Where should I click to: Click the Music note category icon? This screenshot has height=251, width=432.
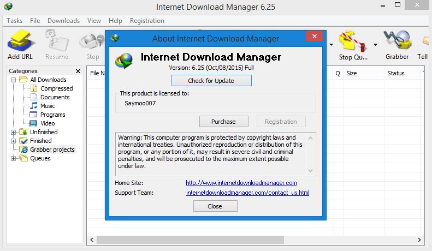click(x=34, y=106)
